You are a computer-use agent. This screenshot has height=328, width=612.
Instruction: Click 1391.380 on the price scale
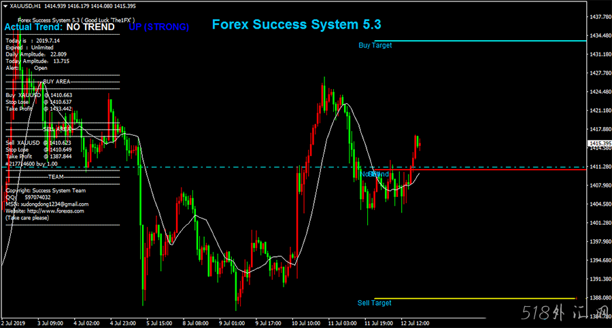point(600,279)
